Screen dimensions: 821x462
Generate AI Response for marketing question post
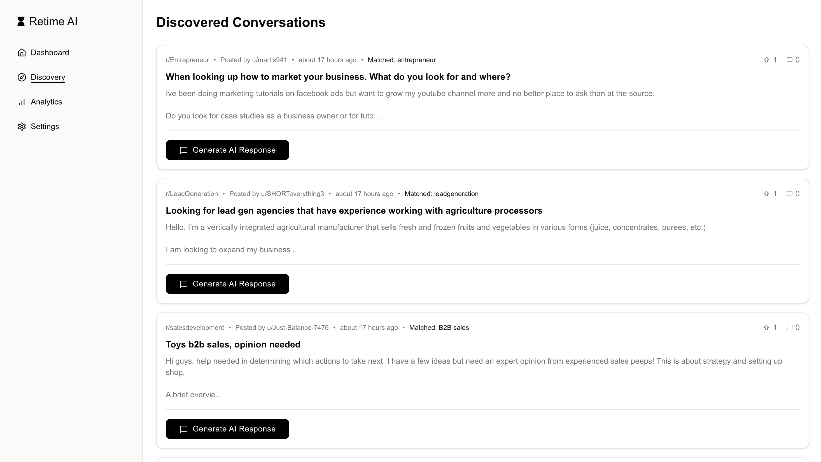(x=227, y=150)
